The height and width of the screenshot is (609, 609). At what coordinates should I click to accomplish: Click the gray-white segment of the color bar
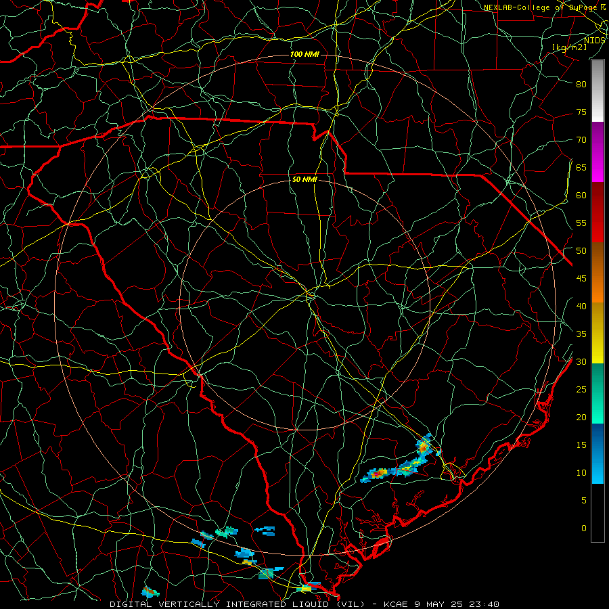597,91
